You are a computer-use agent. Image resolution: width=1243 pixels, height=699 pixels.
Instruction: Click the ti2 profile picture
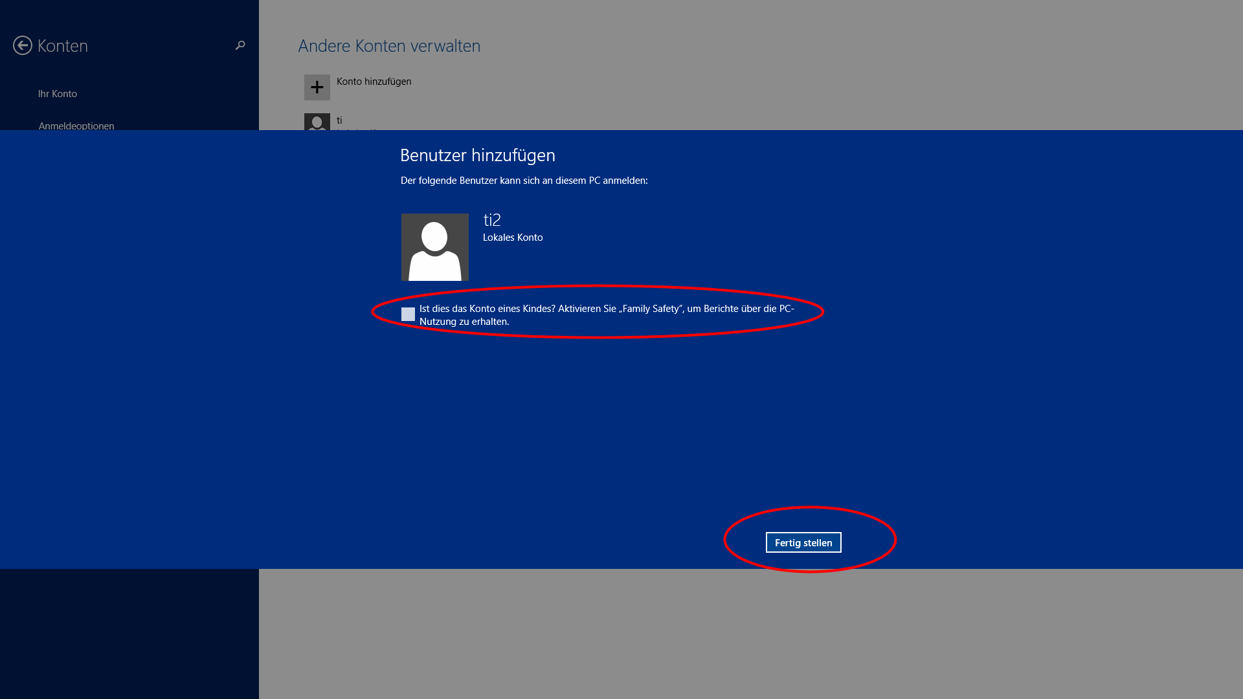tap(434, 247)
